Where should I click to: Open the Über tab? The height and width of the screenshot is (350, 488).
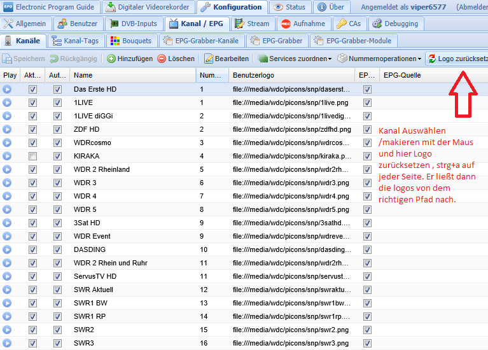point(331,7)
